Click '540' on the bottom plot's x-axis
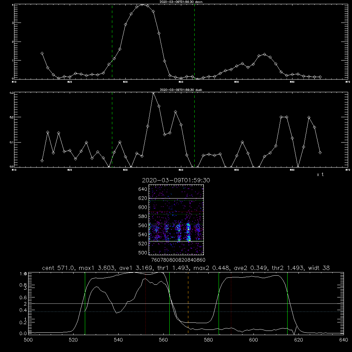Viewport: 352px width, 352px height. point(118,340)
